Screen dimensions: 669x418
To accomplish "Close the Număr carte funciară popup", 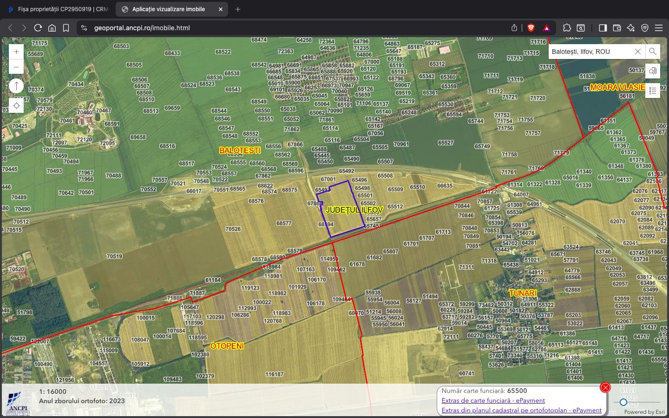I will point(604,387).
